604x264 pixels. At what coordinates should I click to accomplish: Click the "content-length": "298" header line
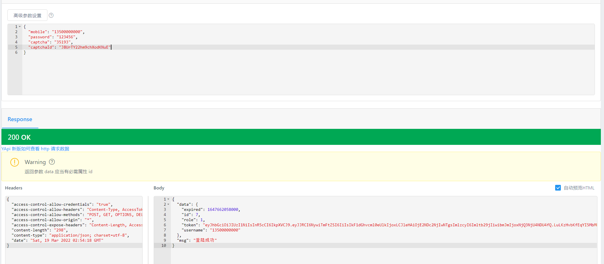(x=40, y=230)
